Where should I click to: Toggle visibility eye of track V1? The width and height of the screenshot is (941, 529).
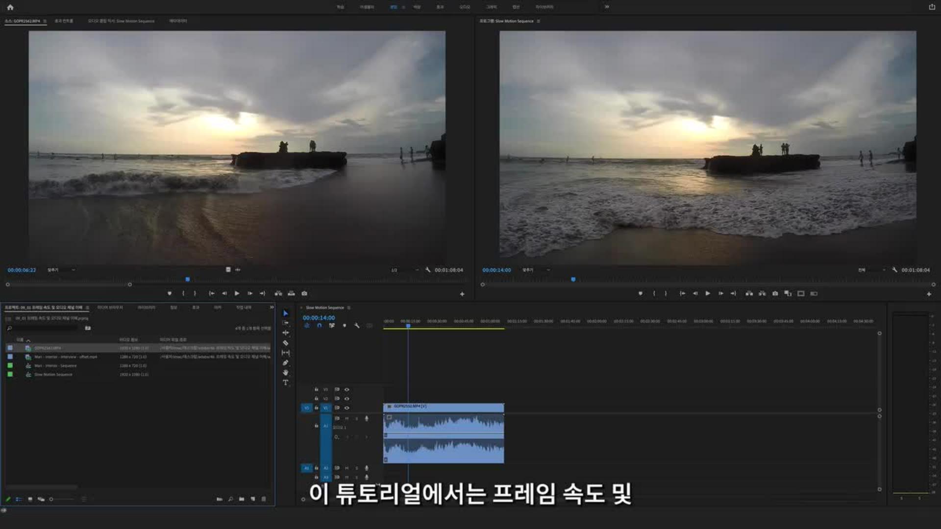pyautogui.click(x=347, y=408)
